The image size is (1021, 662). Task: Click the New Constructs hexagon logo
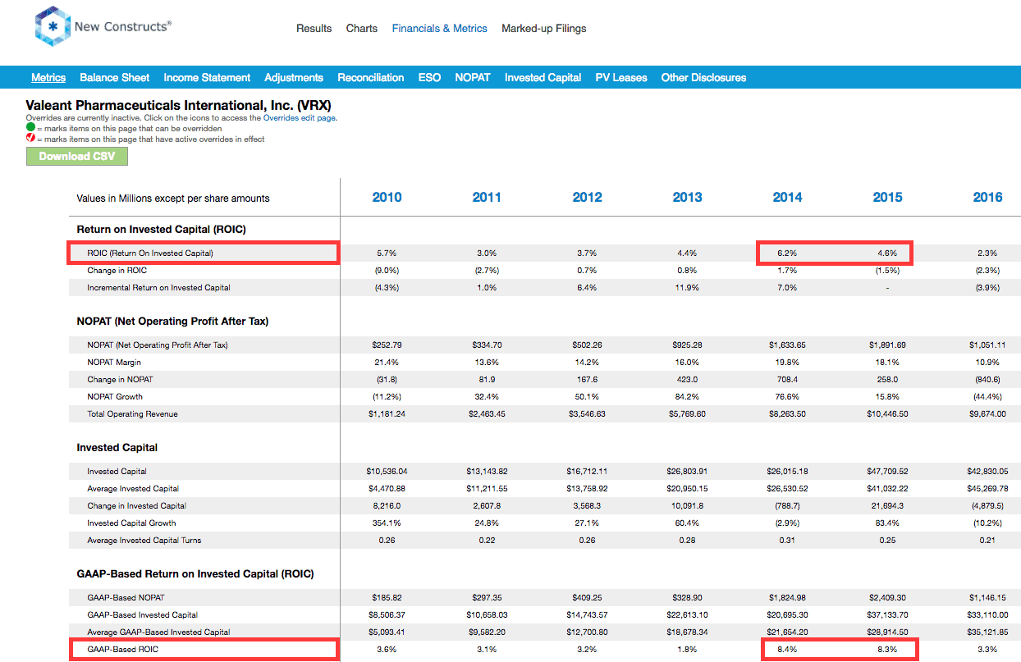[53, 26]
